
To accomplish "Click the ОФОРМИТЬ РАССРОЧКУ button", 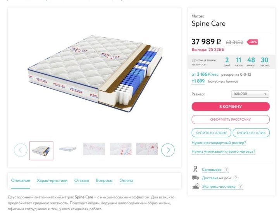I will pos(231,119).
